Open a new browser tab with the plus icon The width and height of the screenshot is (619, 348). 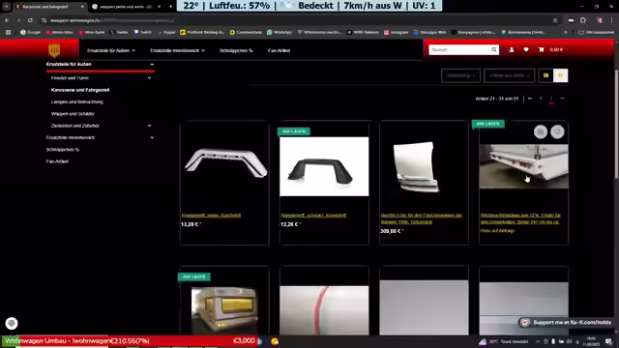point(170,7)
